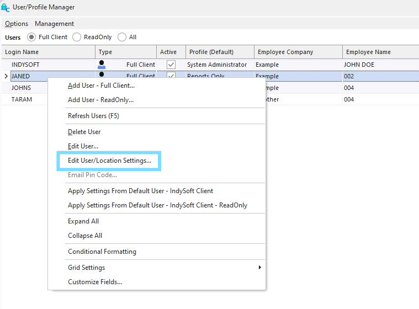Select the TARAM user row
Viewport: 419px width, 309px height.
pos(22,99)
